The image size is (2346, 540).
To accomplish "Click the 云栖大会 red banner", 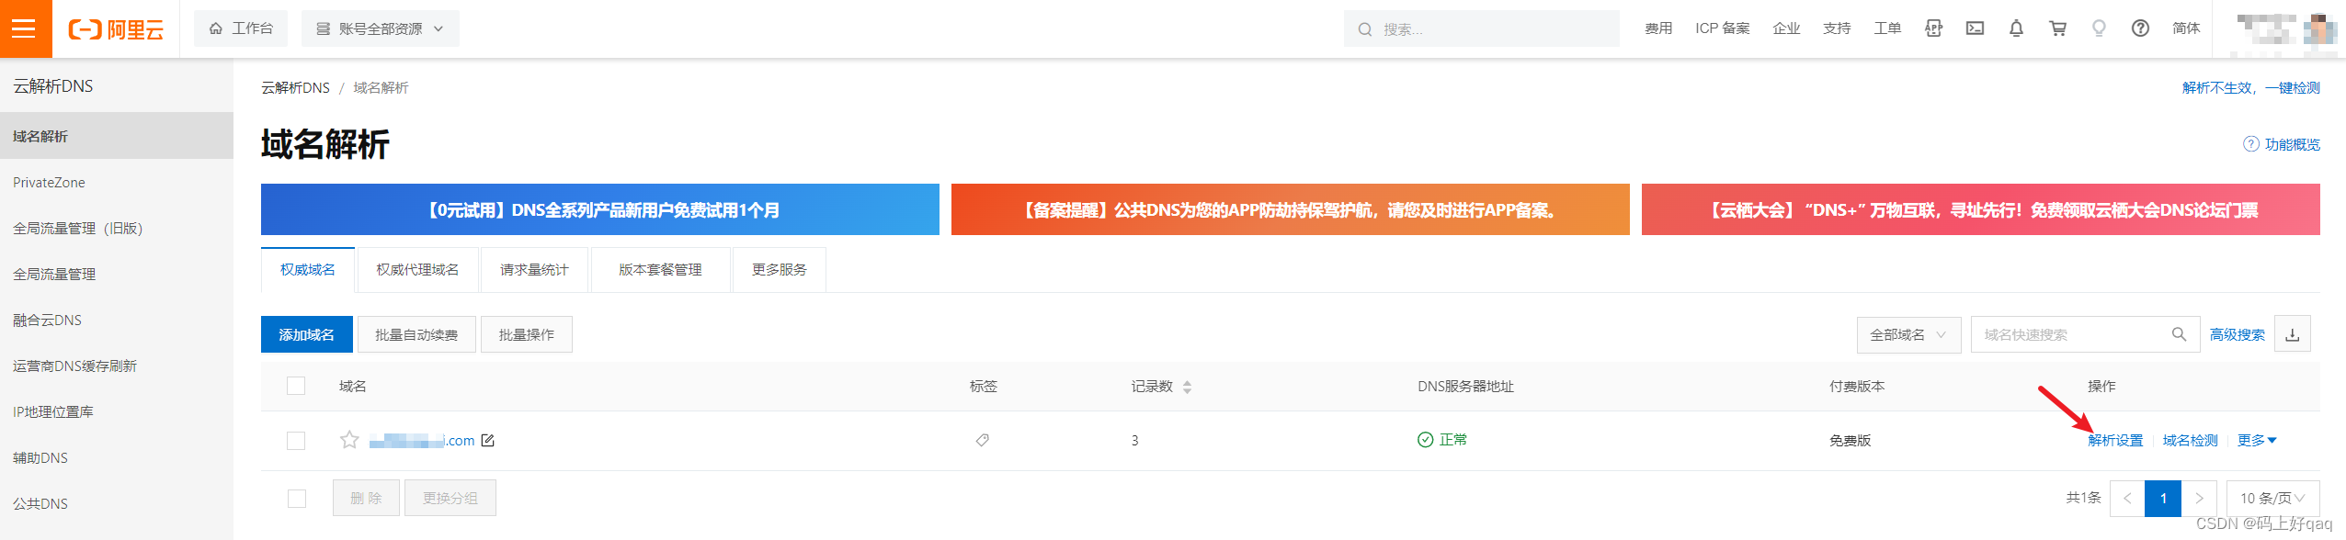I will pos(1981,209).
